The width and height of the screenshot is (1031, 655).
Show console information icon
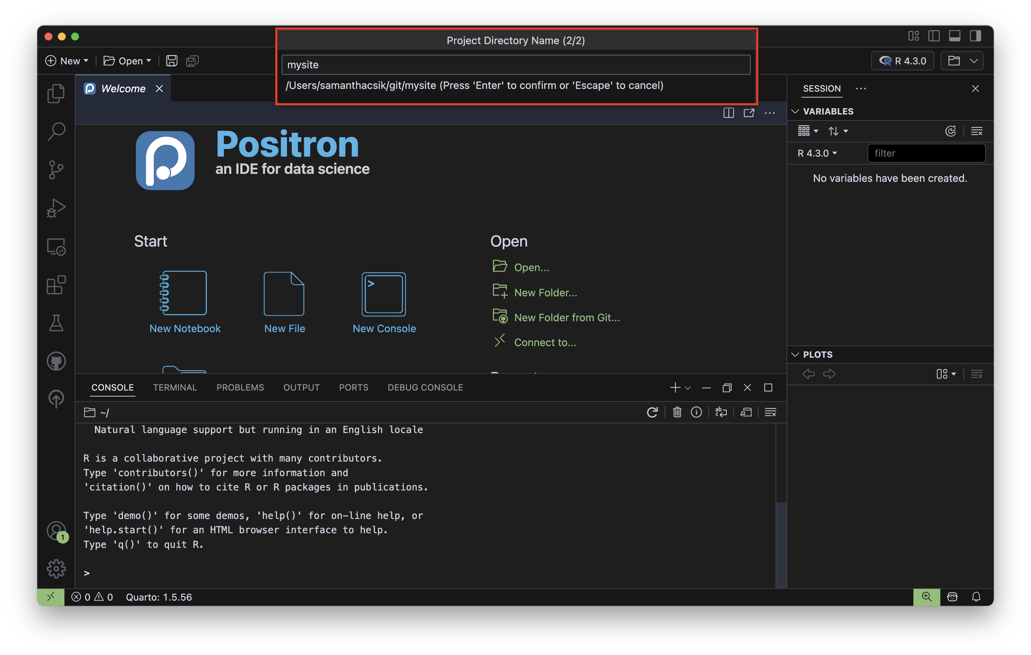point(696,412)
